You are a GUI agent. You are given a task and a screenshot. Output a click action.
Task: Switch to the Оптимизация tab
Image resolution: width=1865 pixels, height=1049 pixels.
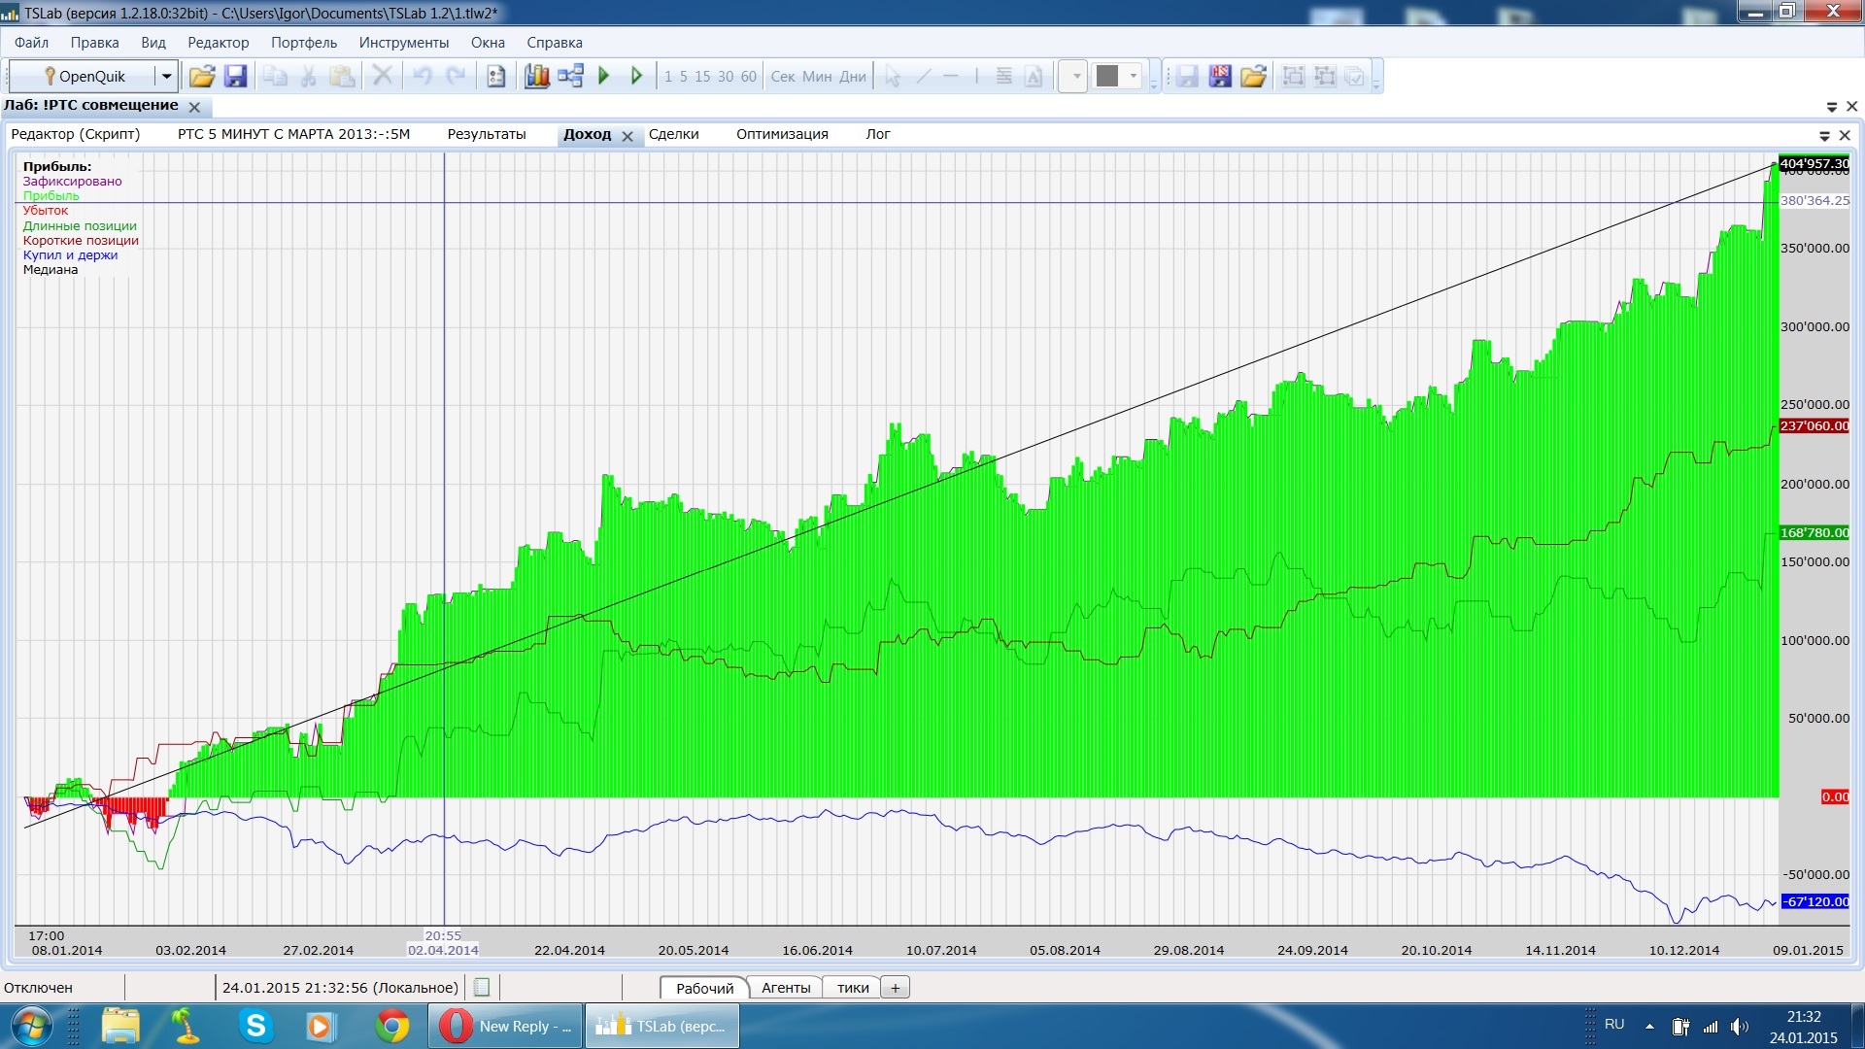click(782, 134)
